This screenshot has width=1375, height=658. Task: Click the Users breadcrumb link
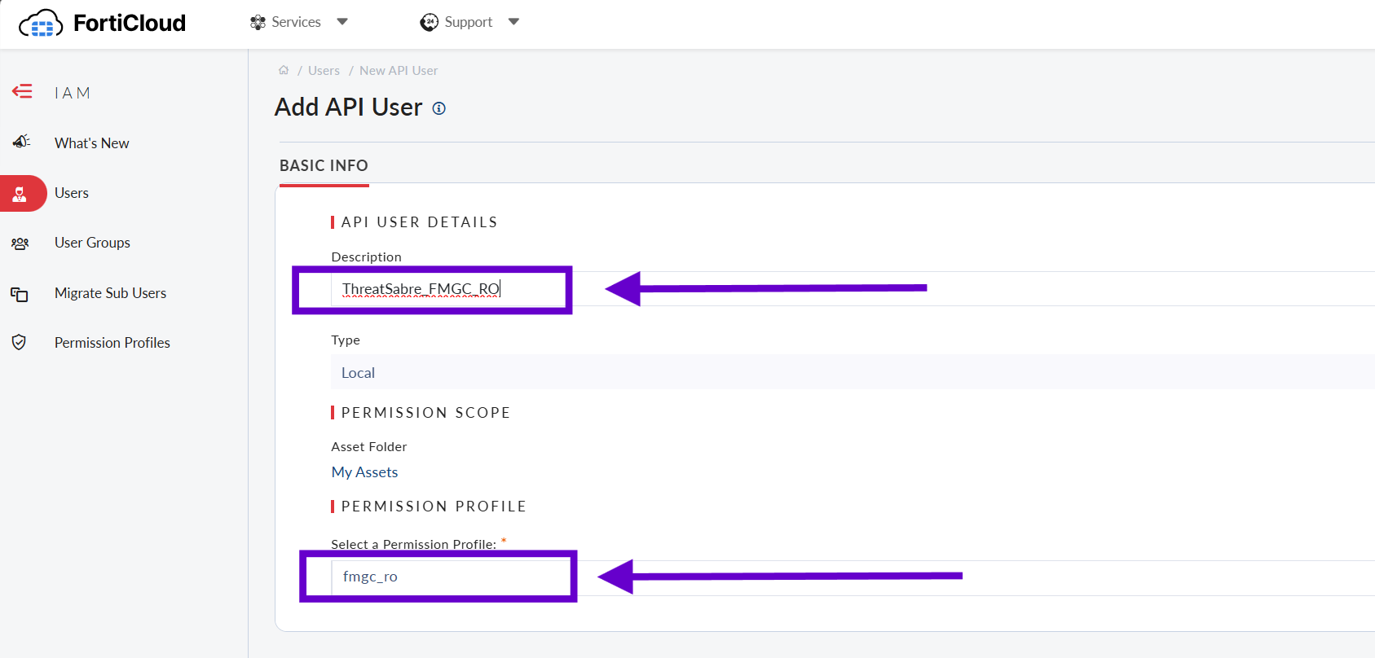(324, 71)
